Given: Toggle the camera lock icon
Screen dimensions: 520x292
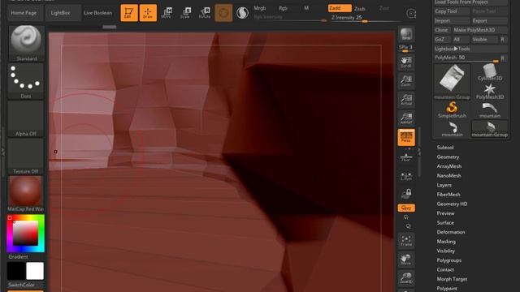Looking at the screenshot, I should point(406,194).
